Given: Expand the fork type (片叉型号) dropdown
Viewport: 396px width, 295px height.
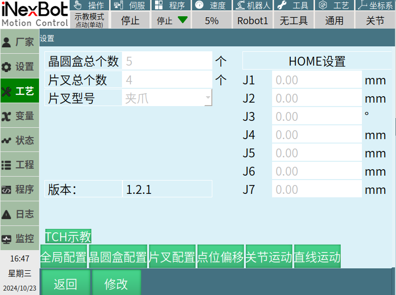Looking at the screenshot, I should tap(208, 98).
